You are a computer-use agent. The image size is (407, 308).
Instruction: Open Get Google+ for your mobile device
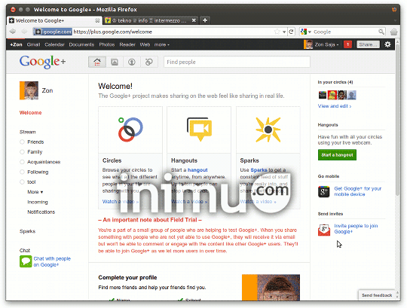(x=358, y=191)
